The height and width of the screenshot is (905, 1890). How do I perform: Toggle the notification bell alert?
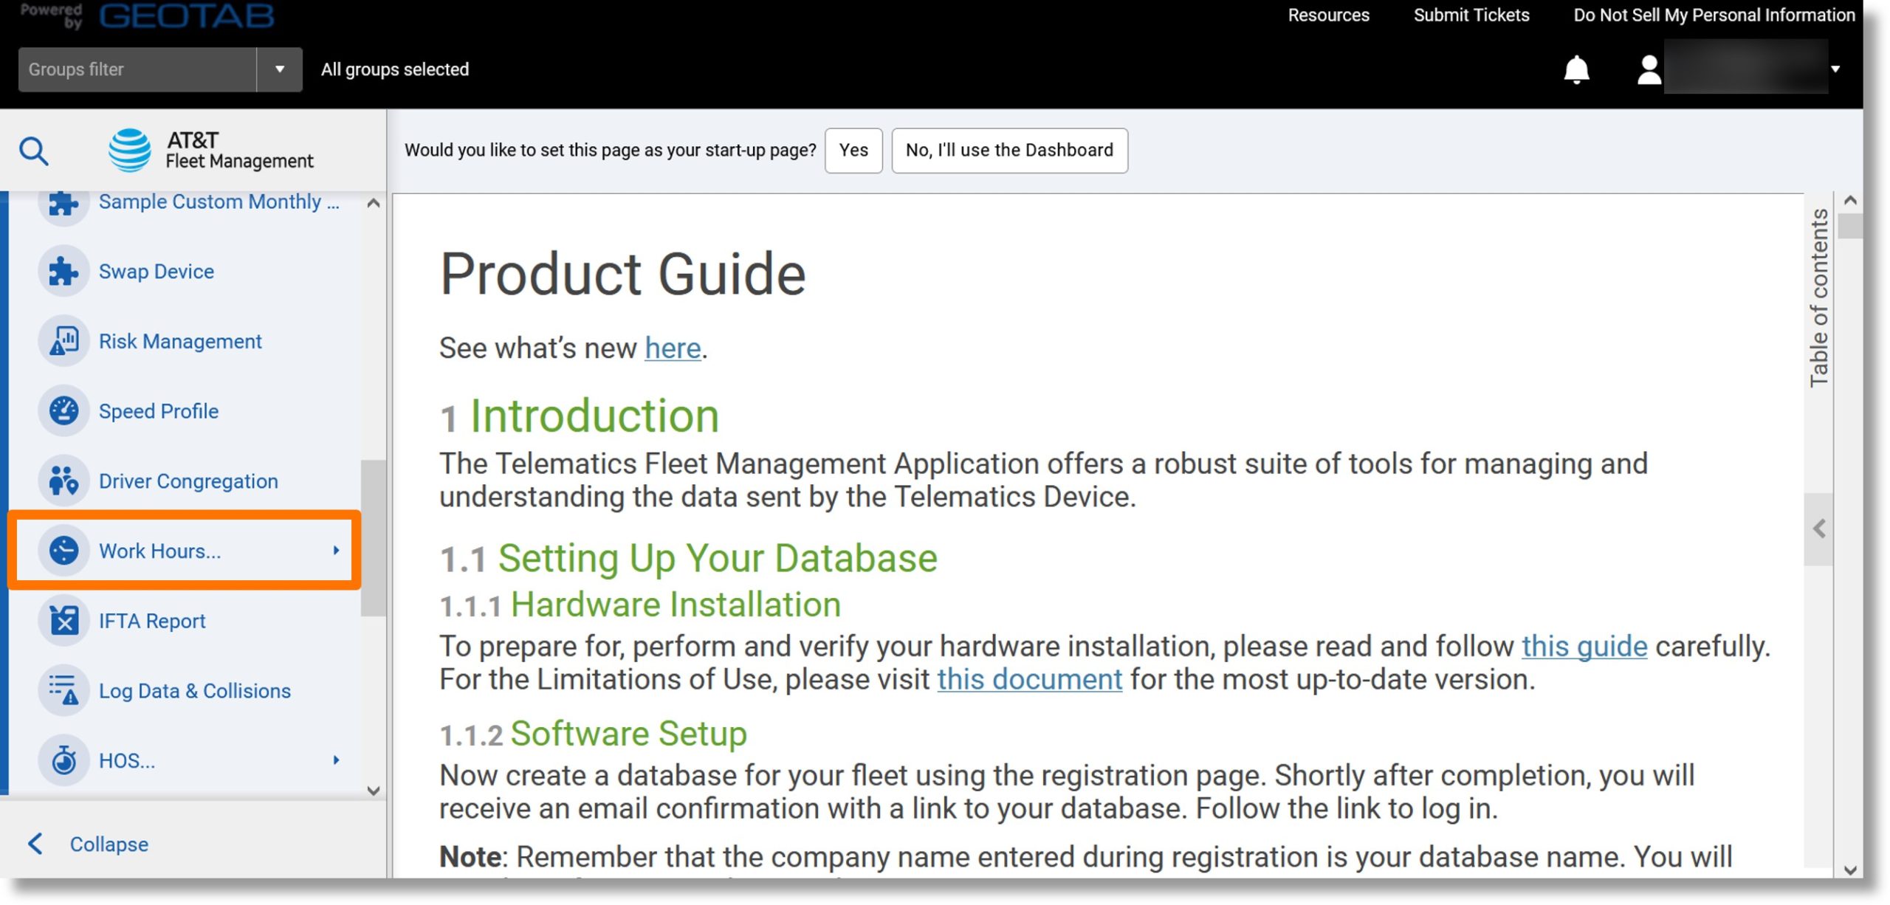[1577, 69]
